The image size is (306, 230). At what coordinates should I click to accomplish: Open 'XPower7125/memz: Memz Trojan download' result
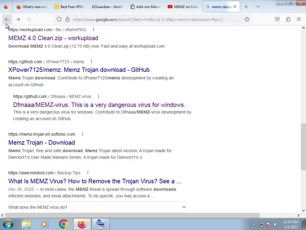(79, 70)
